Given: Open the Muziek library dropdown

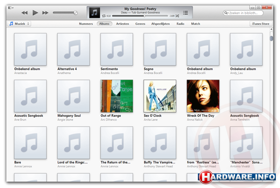Looking at the screenshot, I should tap(19, 23).
